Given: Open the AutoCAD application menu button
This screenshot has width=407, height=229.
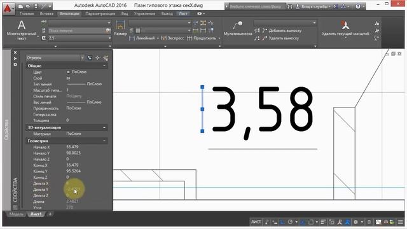Looking at the screenshot, I should (8, 9).
